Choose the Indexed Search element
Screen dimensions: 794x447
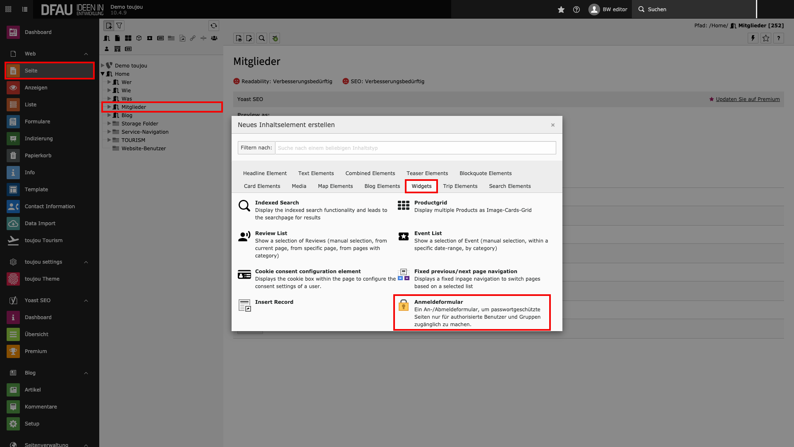coord(277,203)
